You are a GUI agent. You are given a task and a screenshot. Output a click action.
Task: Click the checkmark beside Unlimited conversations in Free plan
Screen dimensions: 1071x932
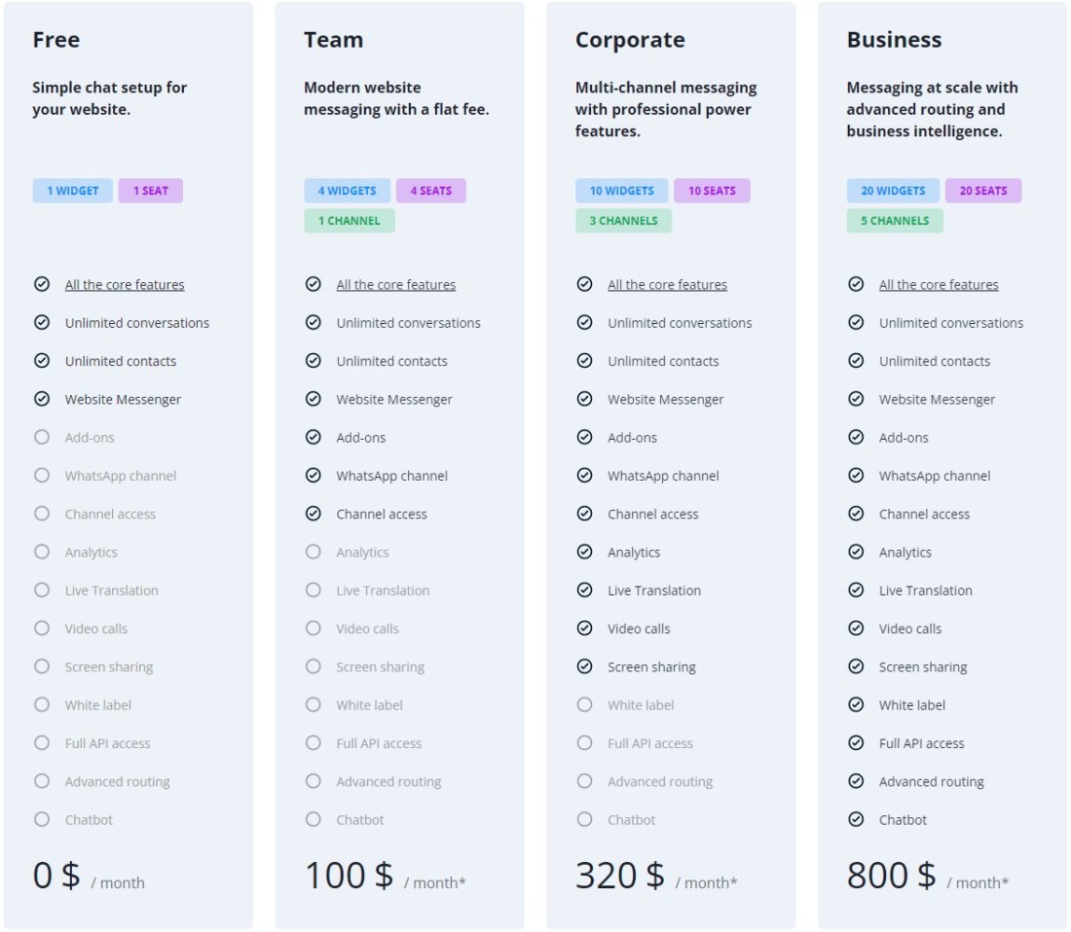[42, 322]
